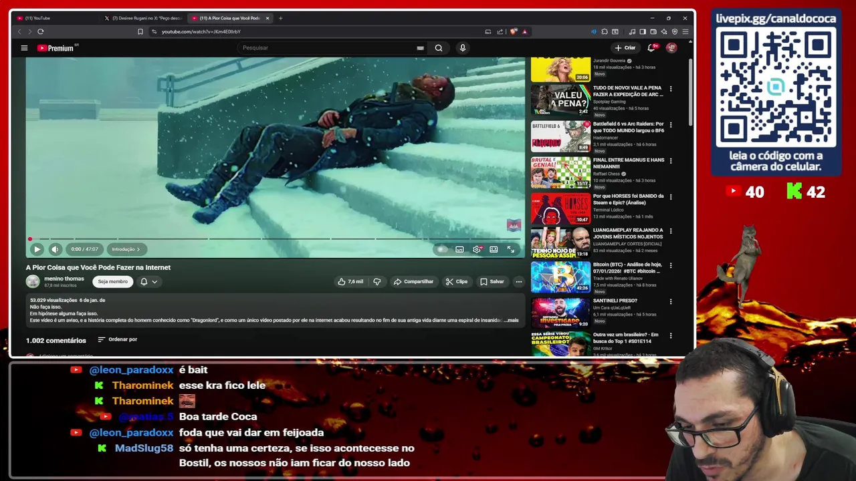Bookmark this page with the bookmark icon
Viewport: 856px width, 481px height.
pyautogui.click(x=140, y=31)
